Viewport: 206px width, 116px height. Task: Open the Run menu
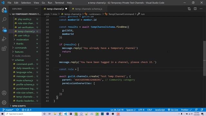(x=50, y=3)
